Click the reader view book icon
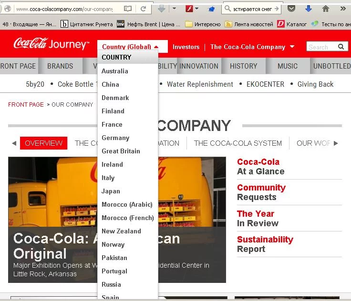This screenshot has width=351, height=301. point(128,9)
